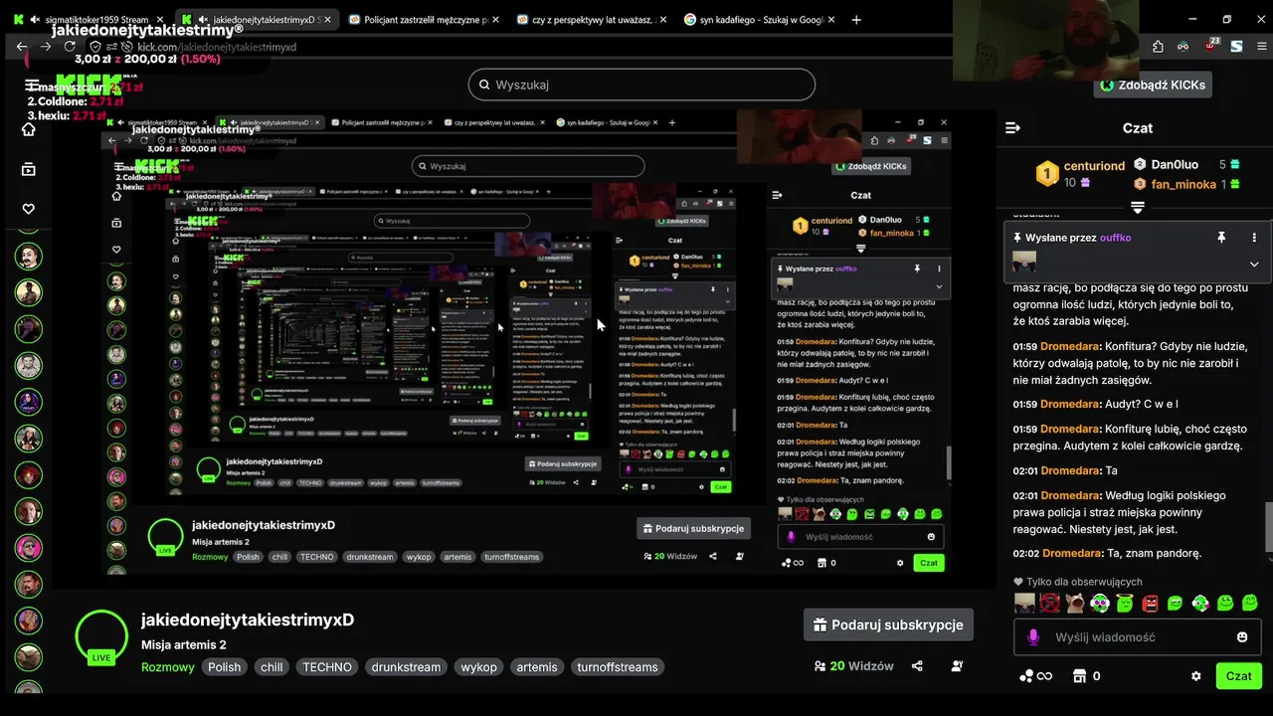The image size is (1273, 716).
Task: Open the pinned message three-dot menu
Action: coord(1254,238)
